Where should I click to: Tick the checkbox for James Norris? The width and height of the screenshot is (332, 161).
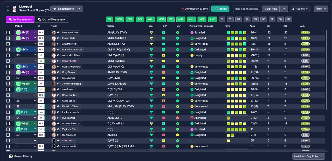click(x=8, y=146)
